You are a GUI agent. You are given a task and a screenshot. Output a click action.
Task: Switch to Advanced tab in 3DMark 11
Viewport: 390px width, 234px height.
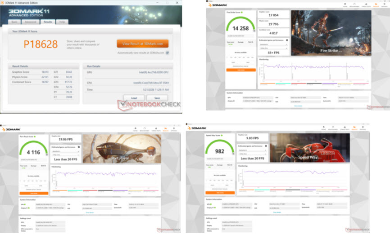31,22
